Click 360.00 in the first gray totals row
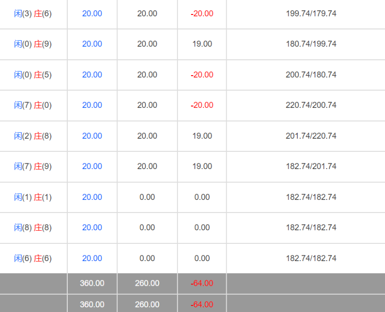 92,284
